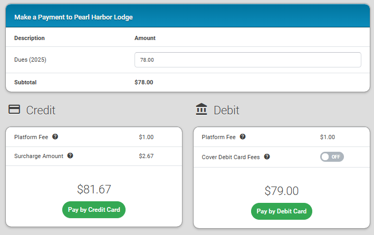Select the Dues (2025) description label
The height and width of the screenshot is (235, 374).
click(31, 60)
